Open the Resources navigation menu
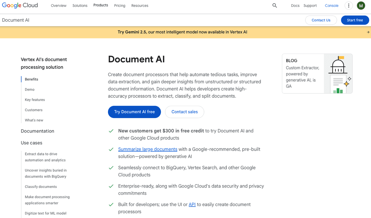 click(139, 5)
